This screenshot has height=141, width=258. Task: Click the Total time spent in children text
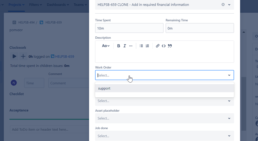coord(40,66)
